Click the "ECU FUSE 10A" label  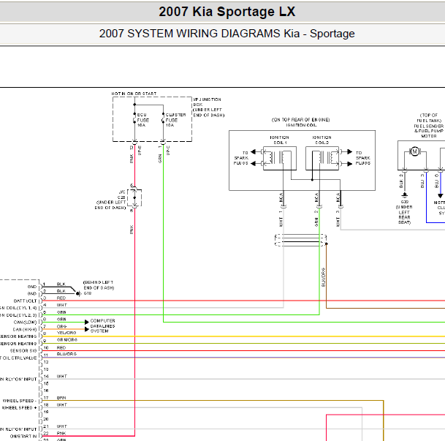pyautogui.click(x=143, y=120)
